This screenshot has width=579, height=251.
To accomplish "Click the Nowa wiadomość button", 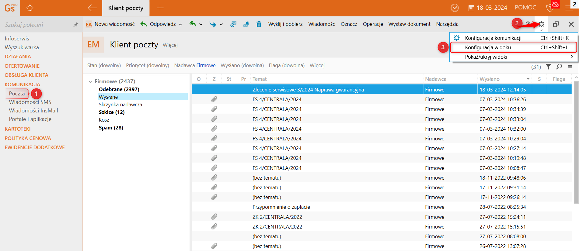I will 114,24.
